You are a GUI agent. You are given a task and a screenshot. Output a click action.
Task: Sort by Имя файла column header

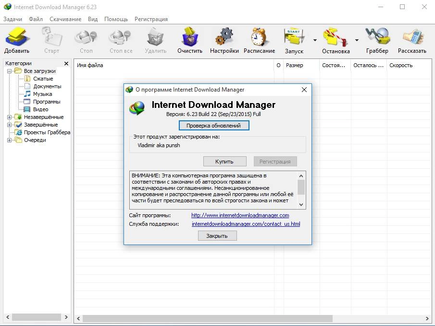pos(174,65)
